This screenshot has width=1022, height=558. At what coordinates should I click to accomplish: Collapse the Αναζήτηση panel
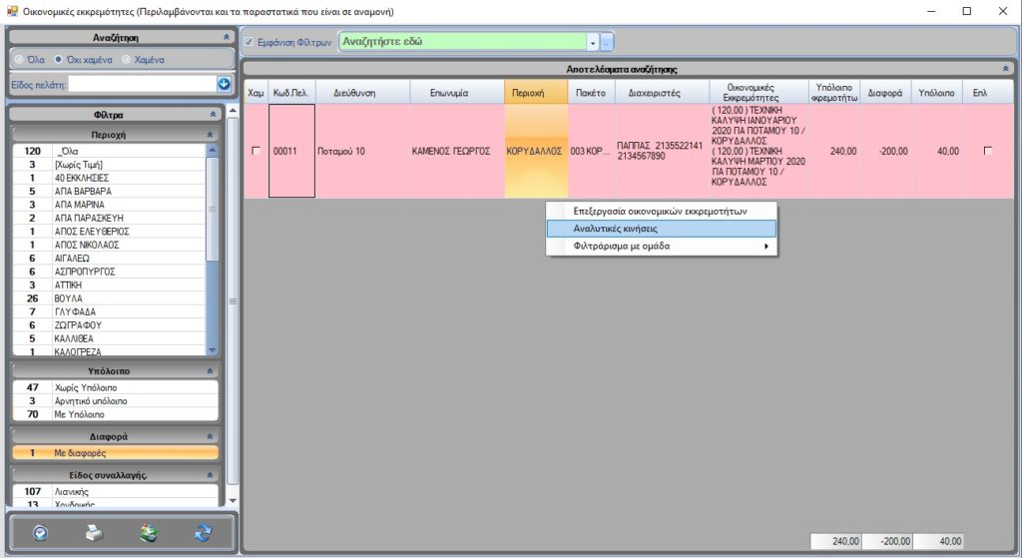(x=226, y=36)
